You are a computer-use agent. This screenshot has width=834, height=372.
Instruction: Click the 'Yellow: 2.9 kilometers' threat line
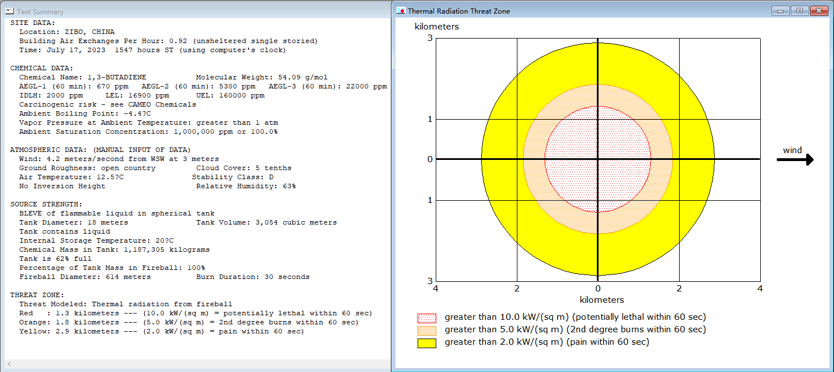tap(162, 331)
